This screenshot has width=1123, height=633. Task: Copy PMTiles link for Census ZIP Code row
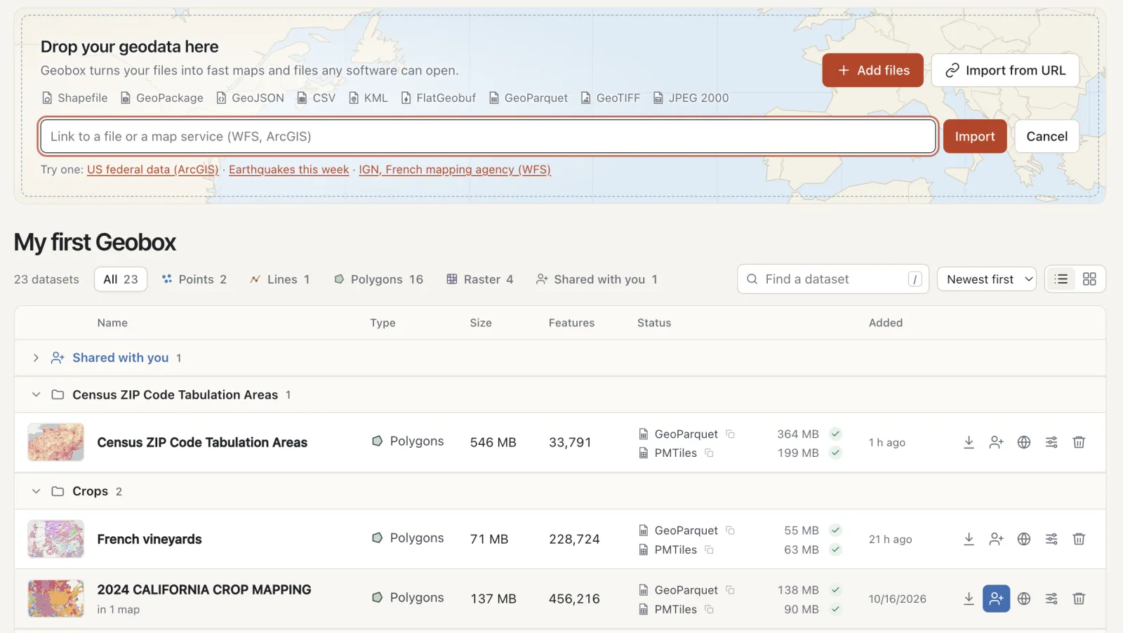[709, 453]
